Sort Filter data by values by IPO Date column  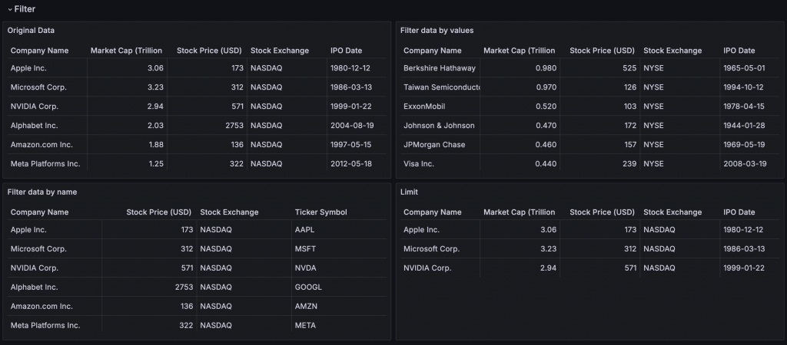[x=739, y=51]
